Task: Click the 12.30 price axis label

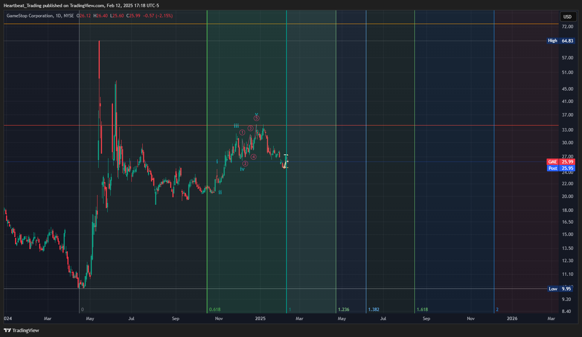Action: tap(567, 261)
